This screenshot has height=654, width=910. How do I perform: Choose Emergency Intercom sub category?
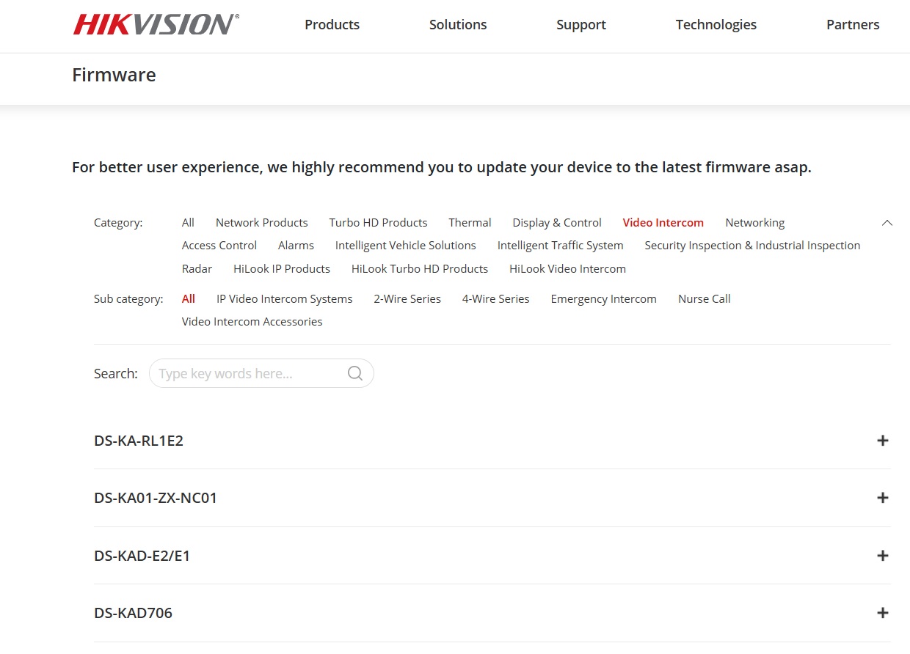point(604,299)
